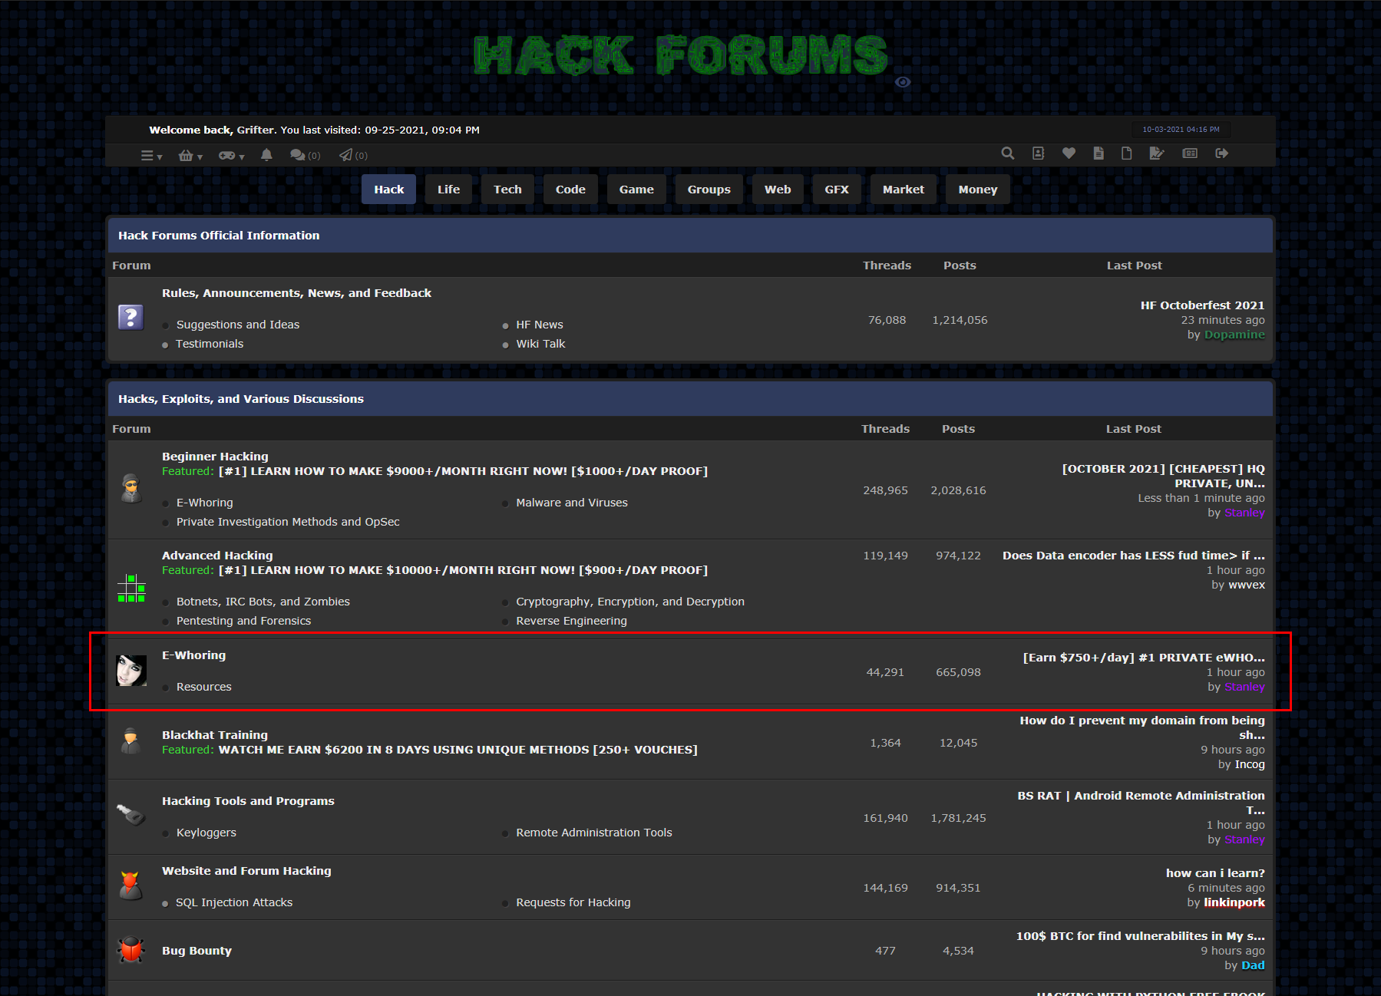1381x996 pixels.
Task: Click the blank page icon in toolbar
Action: tap(1127, 153)
